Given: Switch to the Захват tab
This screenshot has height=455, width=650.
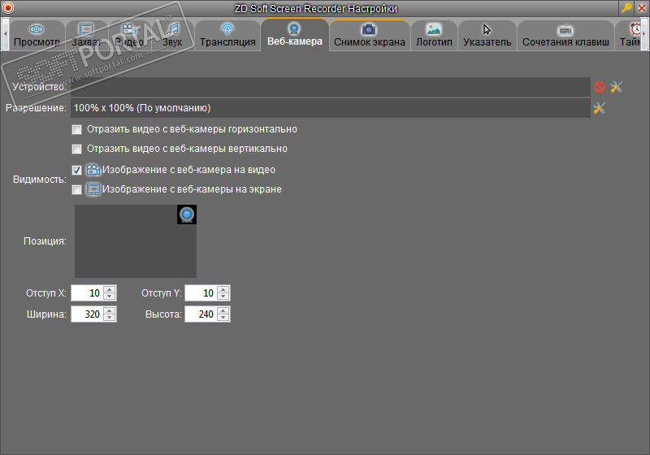Looking at the screenshot, I should 86,35.
